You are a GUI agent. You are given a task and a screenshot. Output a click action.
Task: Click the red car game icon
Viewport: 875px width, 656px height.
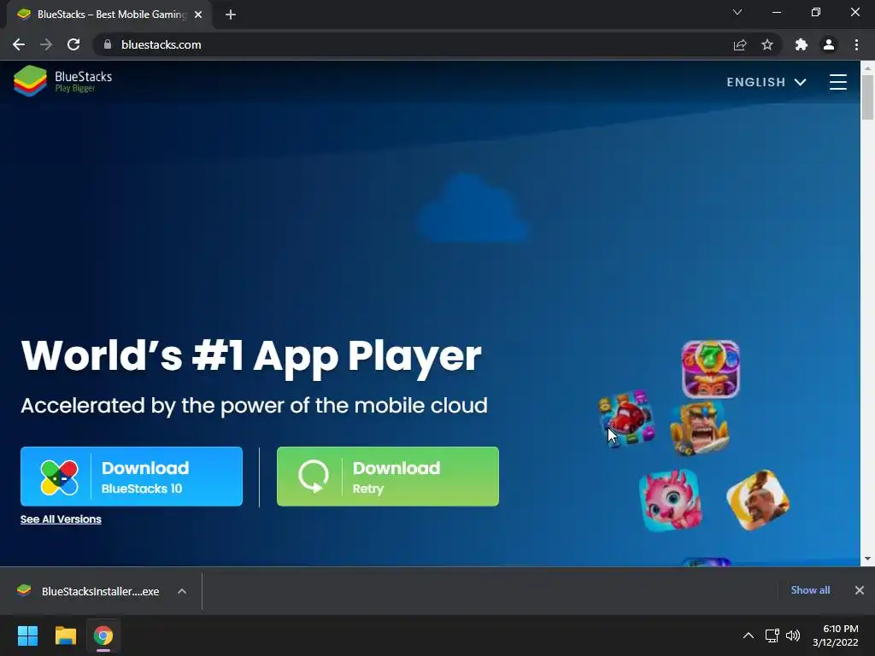point(626,419)
